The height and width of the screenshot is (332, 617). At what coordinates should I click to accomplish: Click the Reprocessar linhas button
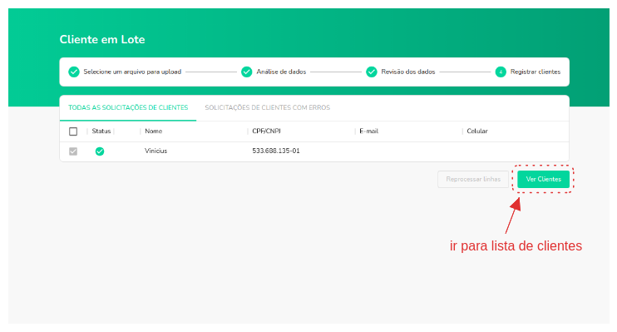coord(473,179)
